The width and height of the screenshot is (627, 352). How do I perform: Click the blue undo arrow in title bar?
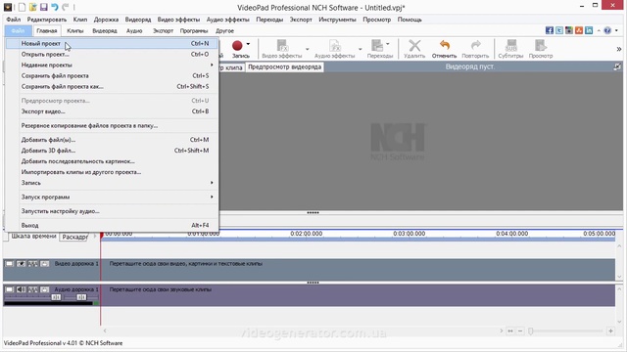tap(55, 7)
